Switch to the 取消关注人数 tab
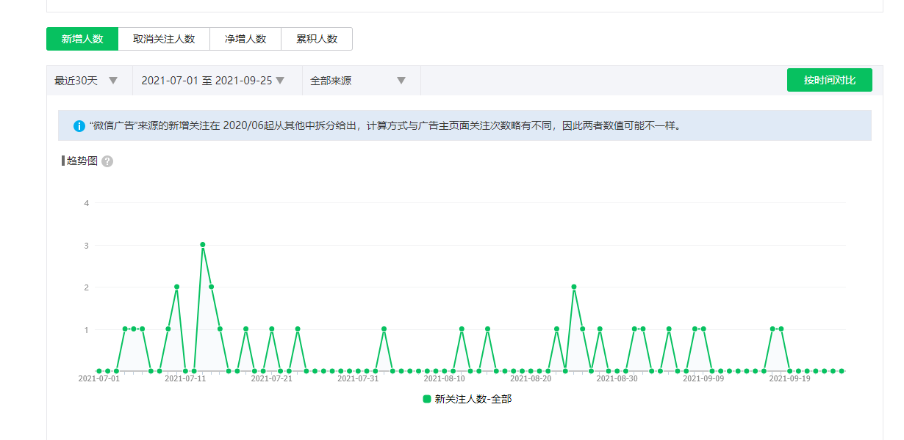904x440 pixels. point(164,39)
